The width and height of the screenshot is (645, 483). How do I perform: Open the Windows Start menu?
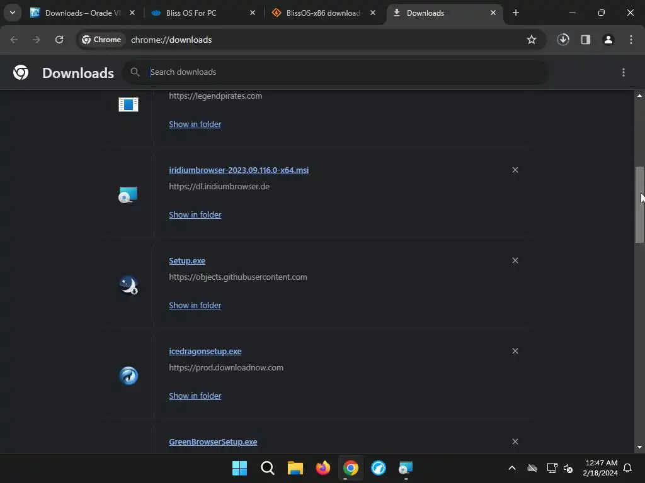coord(239,468)
